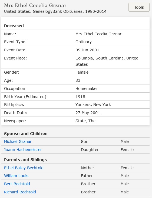Screen dimensions: 152x198
Task: Open Ethel Bailey Bechtold's record
Action: (x=24, y=168)
